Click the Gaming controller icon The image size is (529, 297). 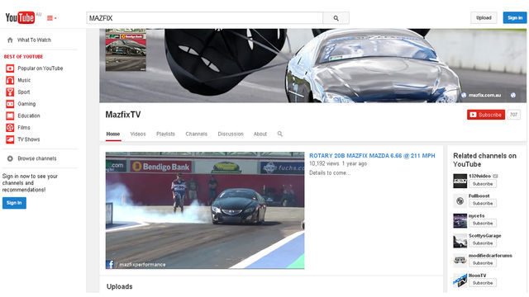[10, 104]
